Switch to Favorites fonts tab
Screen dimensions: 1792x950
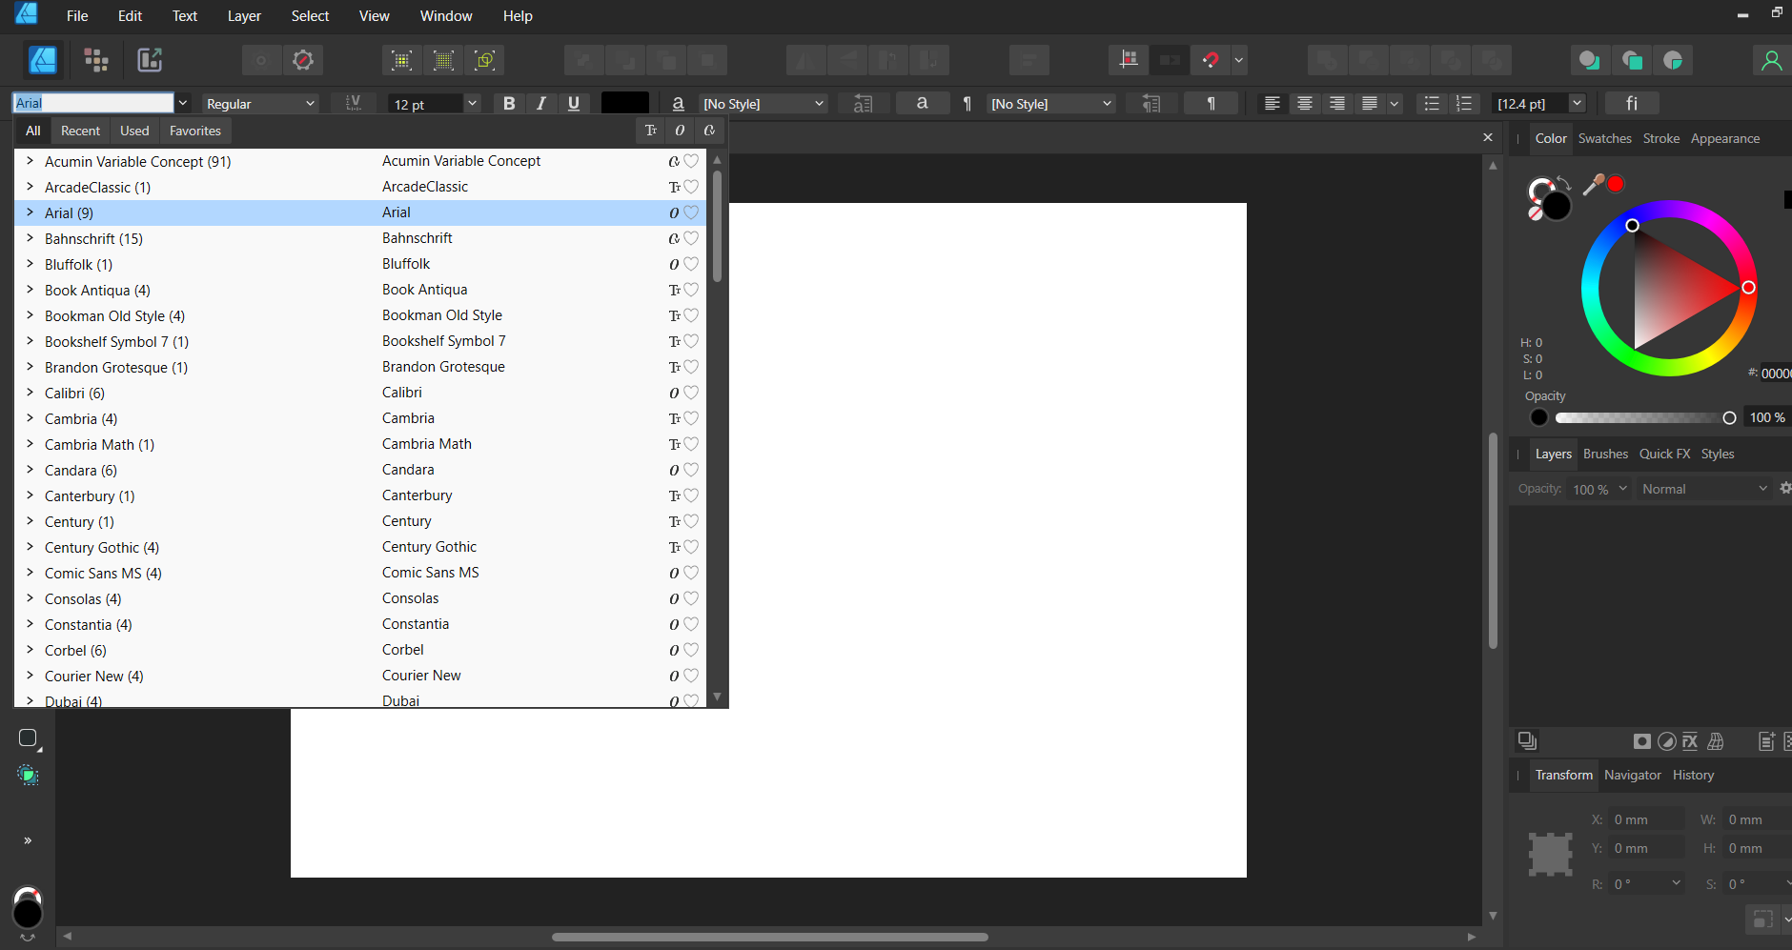pos(194,131)
